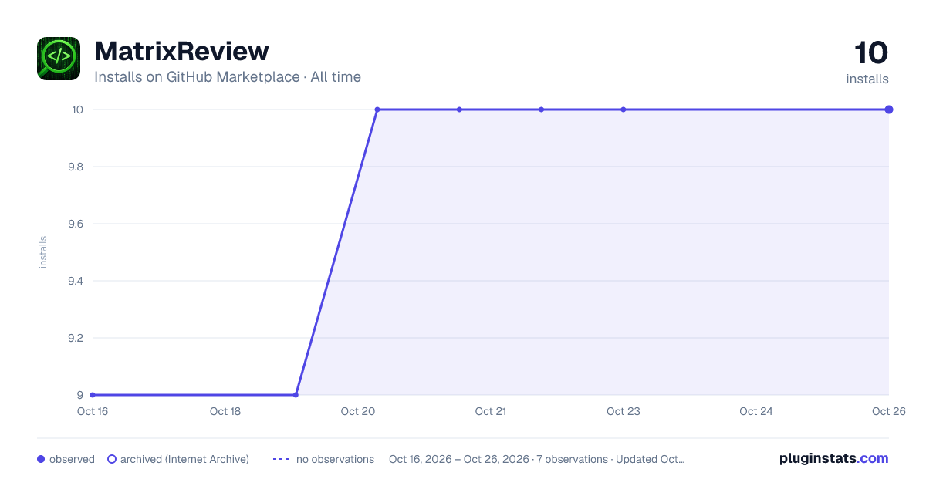The width and height of the screenshot is (926, 486).
Task: Click the MatrixReview app logo icon
Action: coord(59,59)
